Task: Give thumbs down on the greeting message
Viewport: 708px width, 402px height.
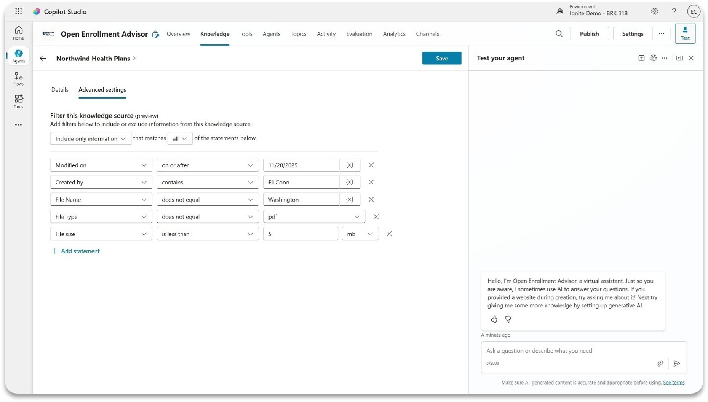Action: click(508, 319)
